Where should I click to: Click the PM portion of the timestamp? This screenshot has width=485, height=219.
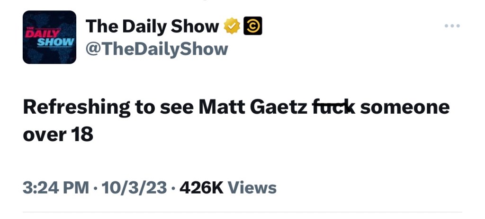(x=76, y=187)
